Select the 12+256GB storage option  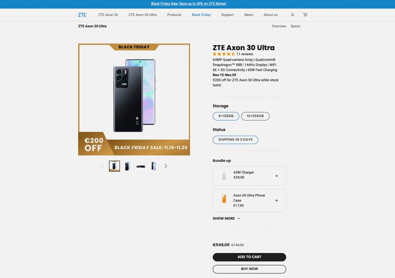point(255,116)
